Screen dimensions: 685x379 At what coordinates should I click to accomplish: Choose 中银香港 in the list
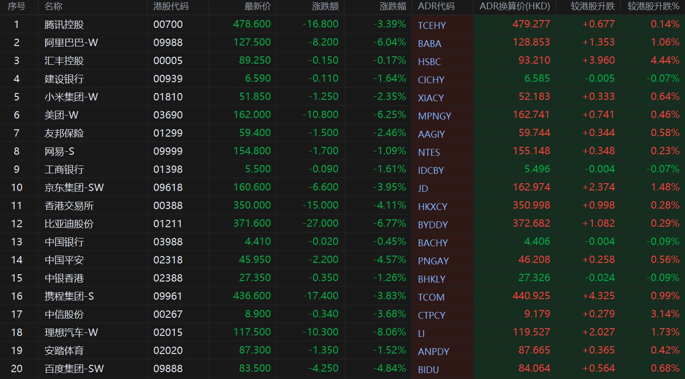point(64,278)
